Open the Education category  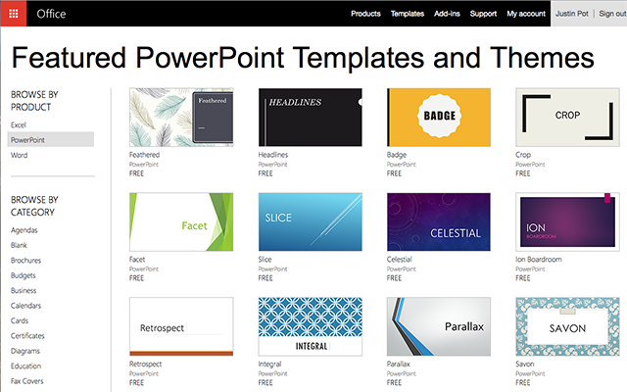point(25,366)
